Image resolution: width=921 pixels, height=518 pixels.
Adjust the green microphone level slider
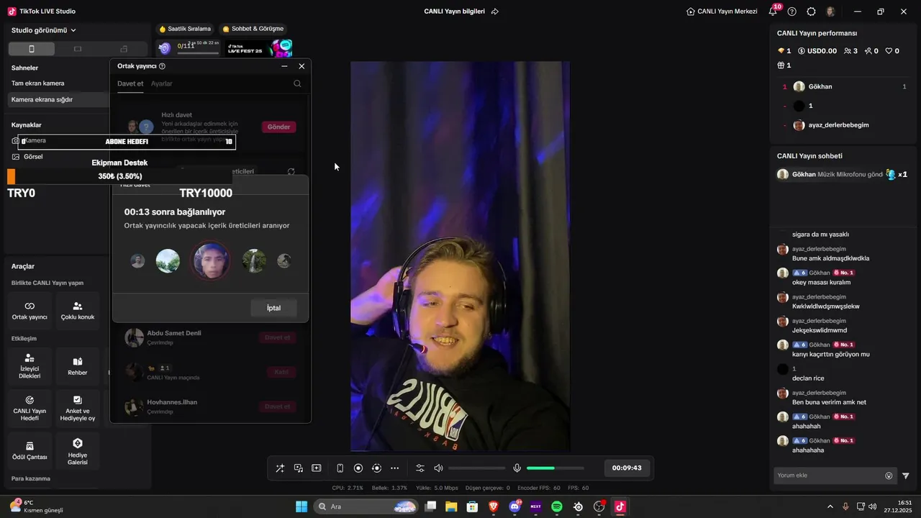[x=555, y=468]
